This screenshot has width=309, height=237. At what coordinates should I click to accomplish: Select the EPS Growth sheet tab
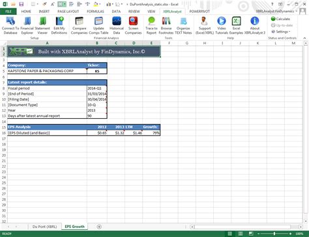click(74, 227)
